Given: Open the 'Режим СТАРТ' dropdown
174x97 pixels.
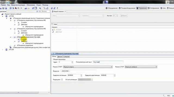Looking at the screenshot, I should [x=88, y=67].
